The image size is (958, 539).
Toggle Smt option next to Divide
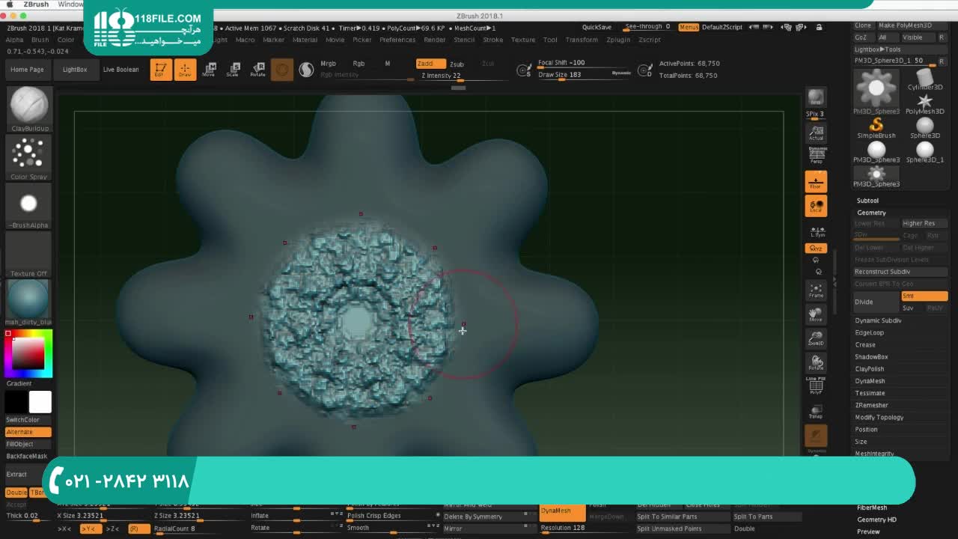click(924, 296)
